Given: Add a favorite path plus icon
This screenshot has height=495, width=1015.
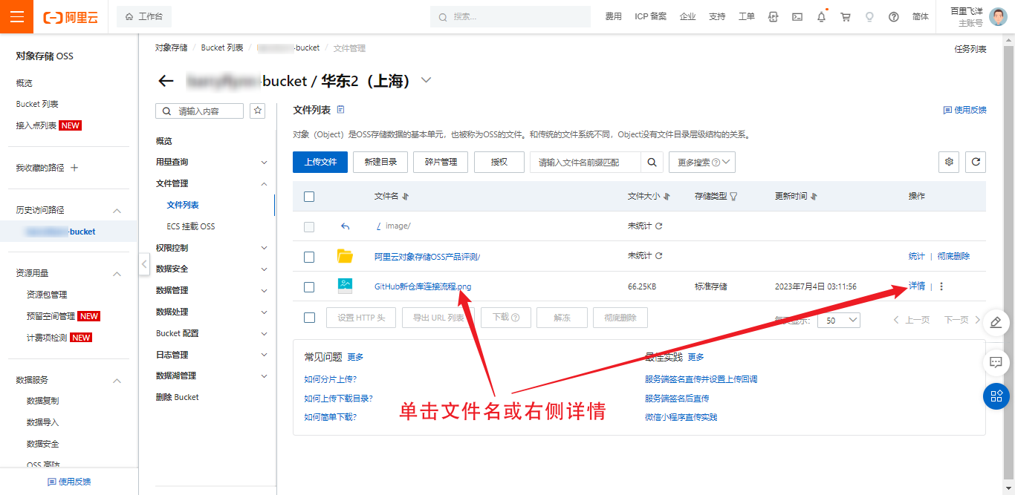Looking at the screenshot, I should point(74,168).
